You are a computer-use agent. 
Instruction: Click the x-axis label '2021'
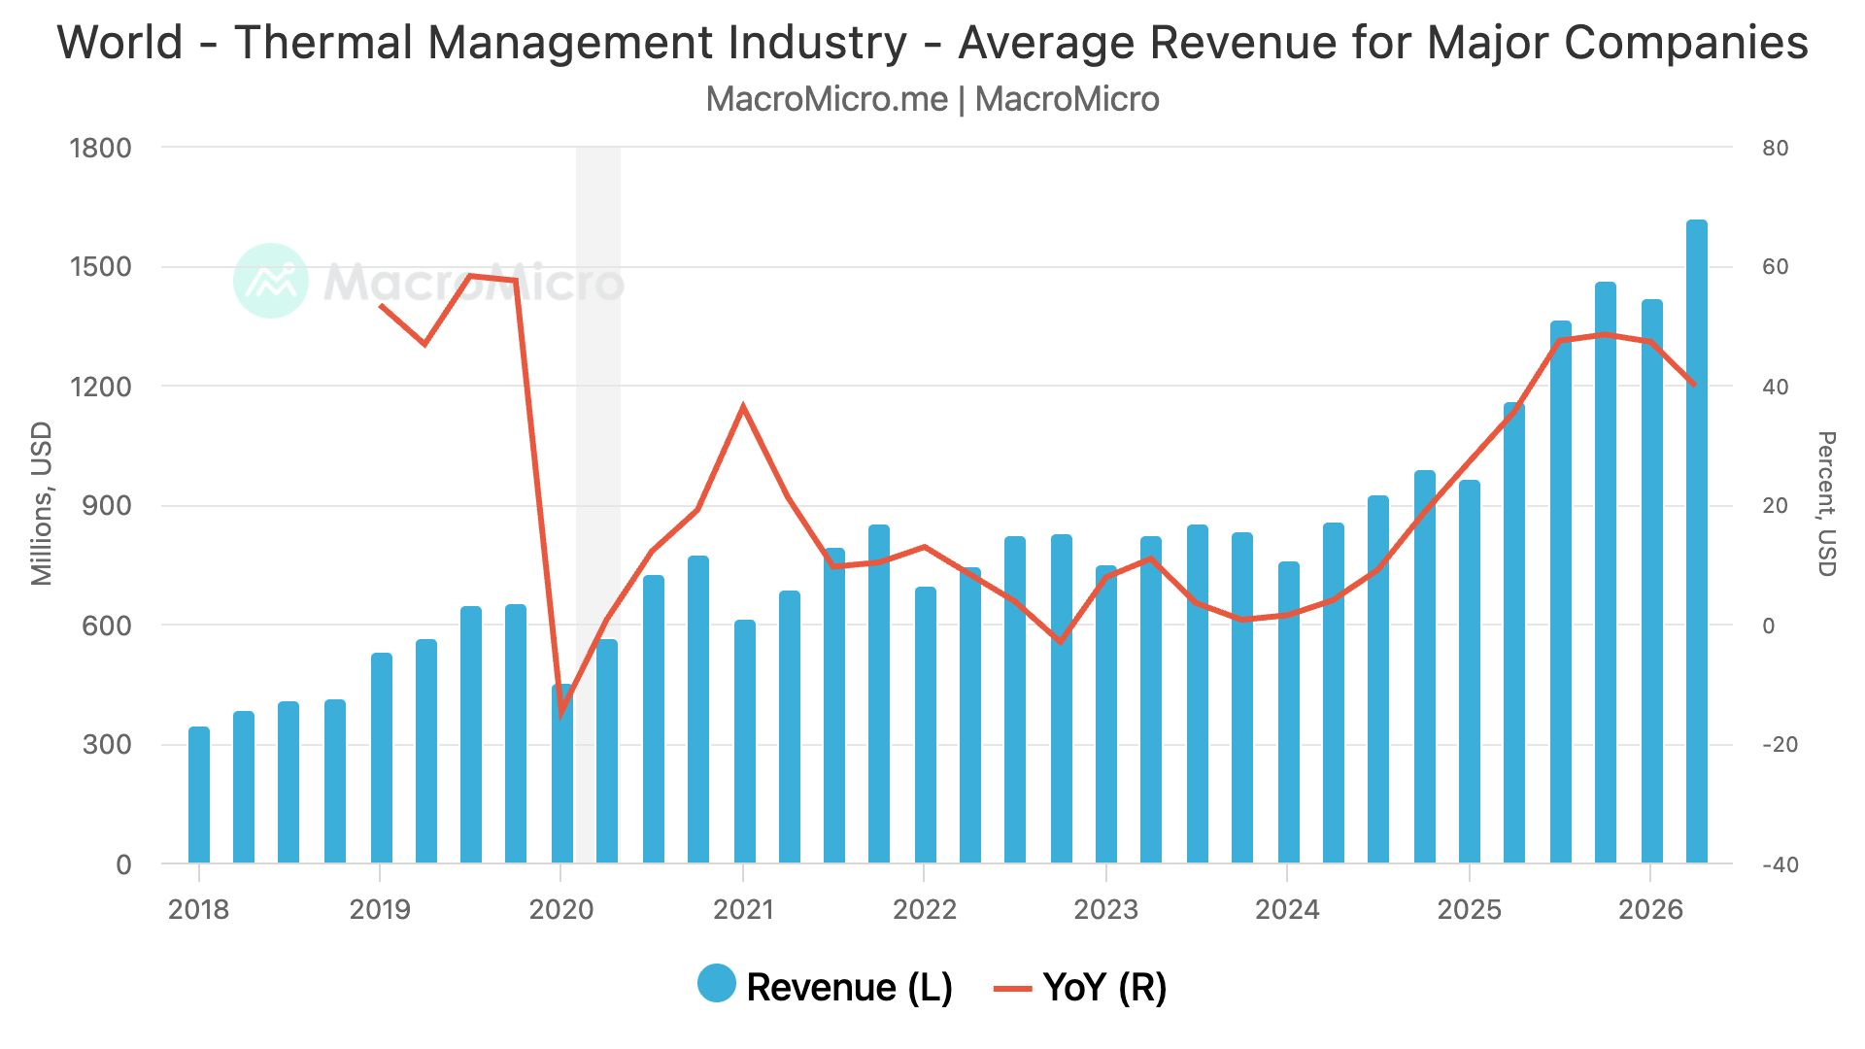pos(743,910)
